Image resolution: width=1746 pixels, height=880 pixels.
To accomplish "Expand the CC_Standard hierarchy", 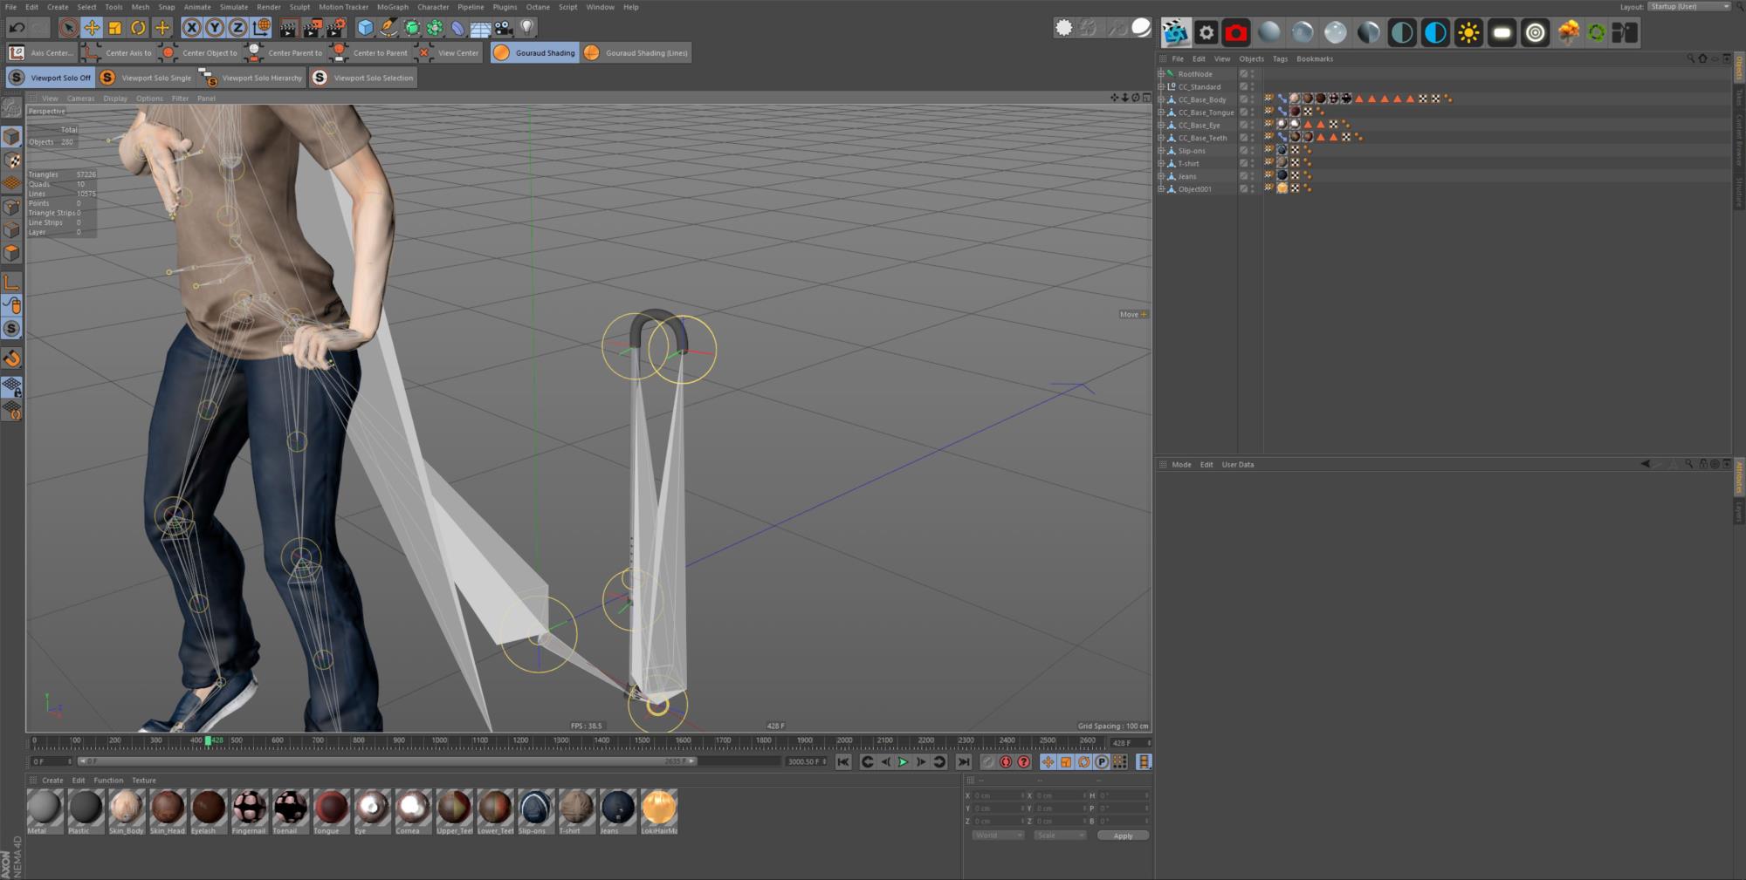I will [x=1161, y=86].
